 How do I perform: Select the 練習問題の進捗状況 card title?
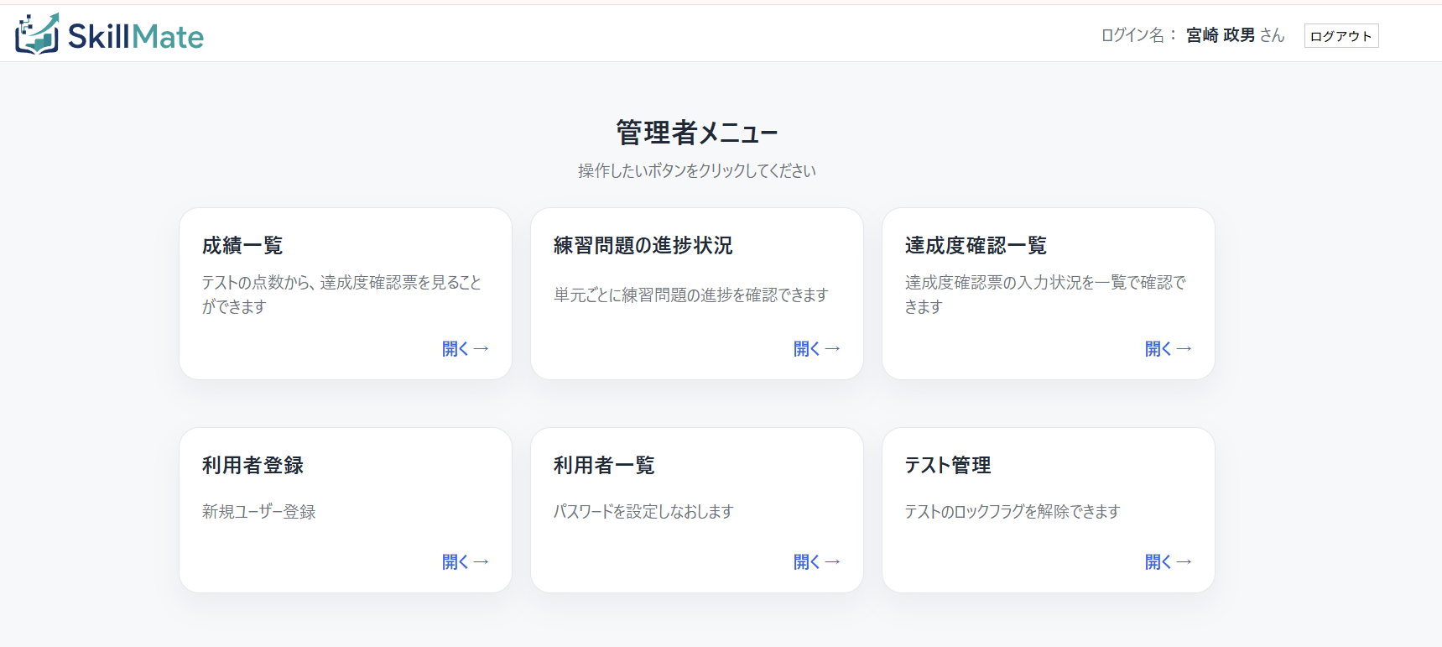pyautogui.click(x=643, y=245)
